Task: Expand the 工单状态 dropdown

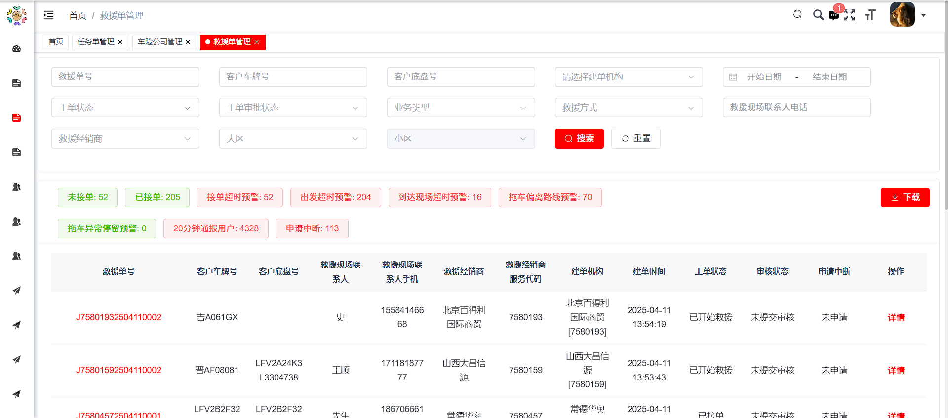Action: 125,108
